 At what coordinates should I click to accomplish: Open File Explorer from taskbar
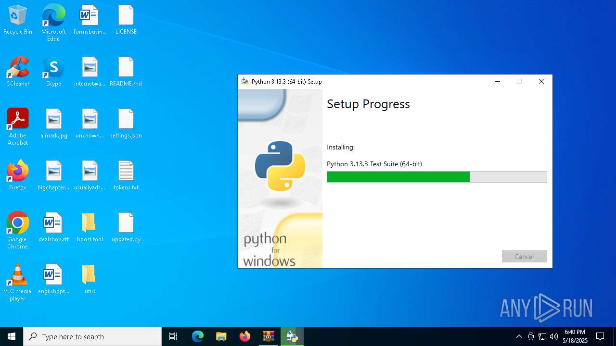tap(221, 336)
